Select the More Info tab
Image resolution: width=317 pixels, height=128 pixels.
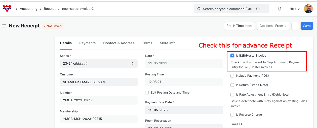pyautogui.click(x=168, y=43)
